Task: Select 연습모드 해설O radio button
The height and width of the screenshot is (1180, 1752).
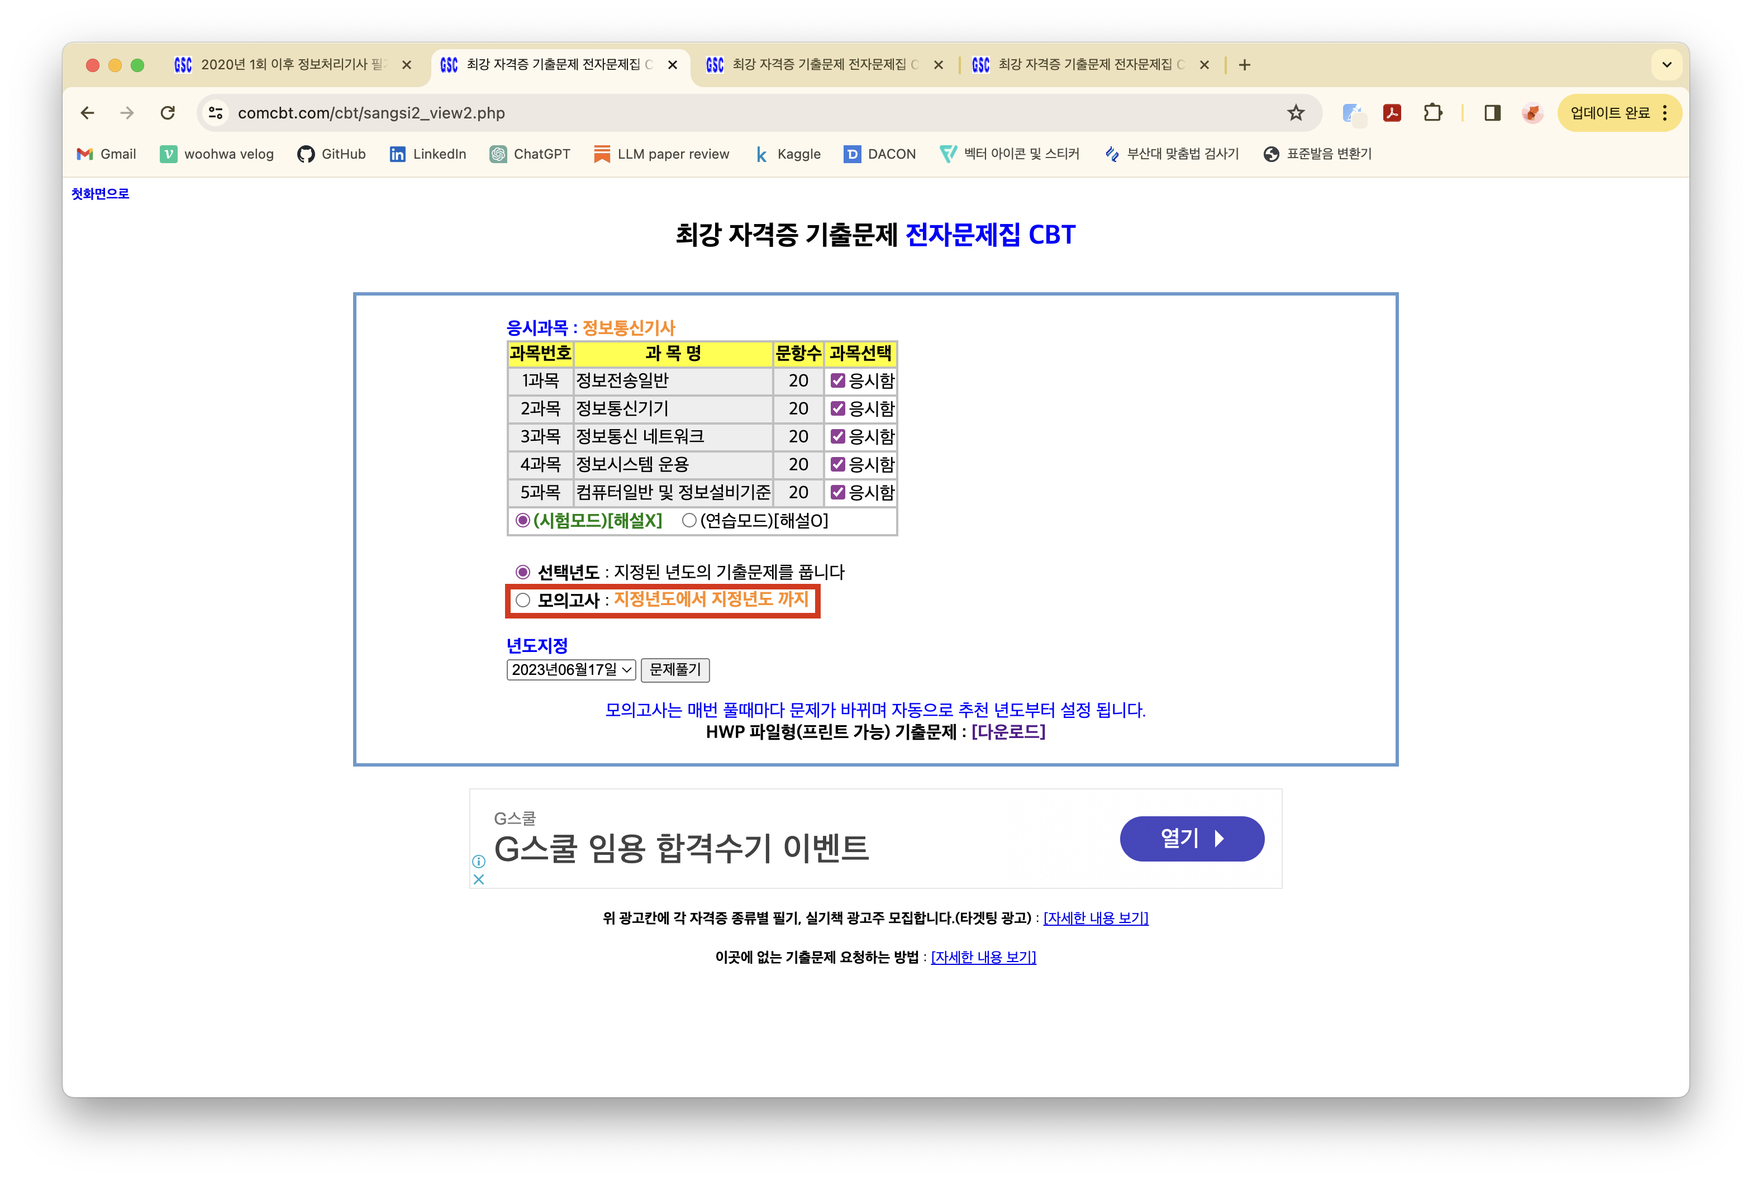Action: pyautogui.click(x=689, y=521)
